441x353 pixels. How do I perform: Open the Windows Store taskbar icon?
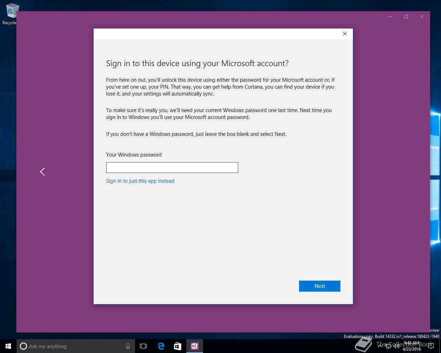point(177,346)
